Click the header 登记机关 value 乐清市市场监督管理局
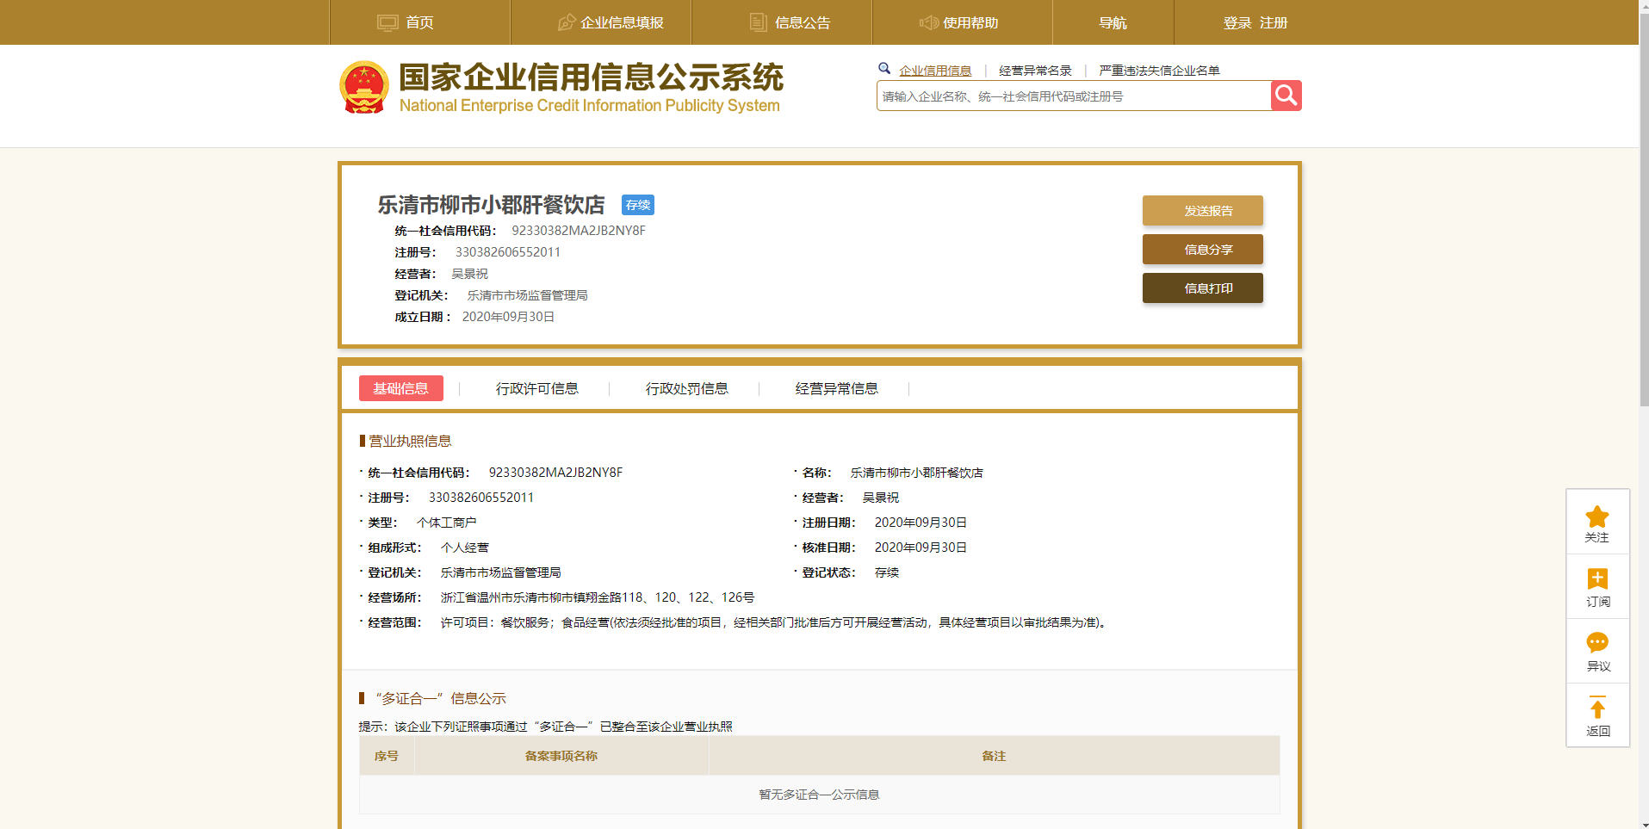This screenshot has width=1649, height=829. pyautogui.click(x=528, y=295)
